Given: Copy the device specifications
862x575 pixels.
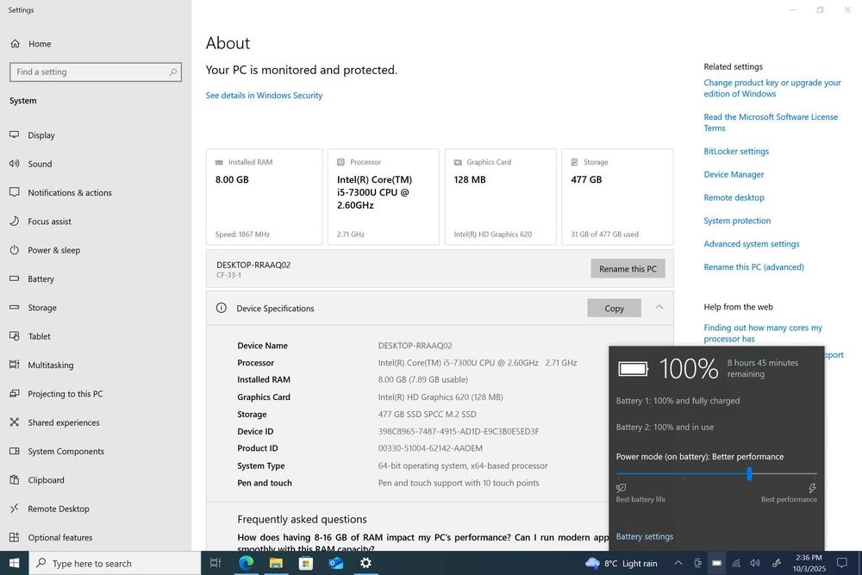Looking at the screenshot, I should pyautogui.click(x=614, y=308).
